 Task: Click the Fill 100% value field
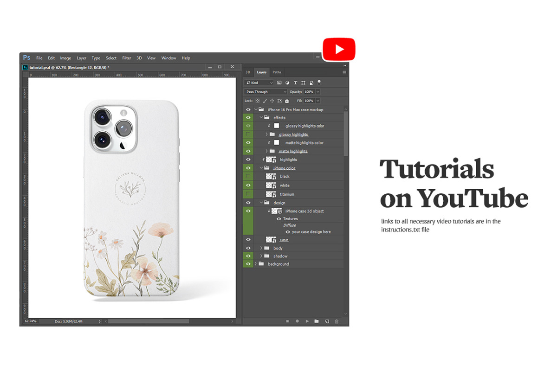point(309,101)
